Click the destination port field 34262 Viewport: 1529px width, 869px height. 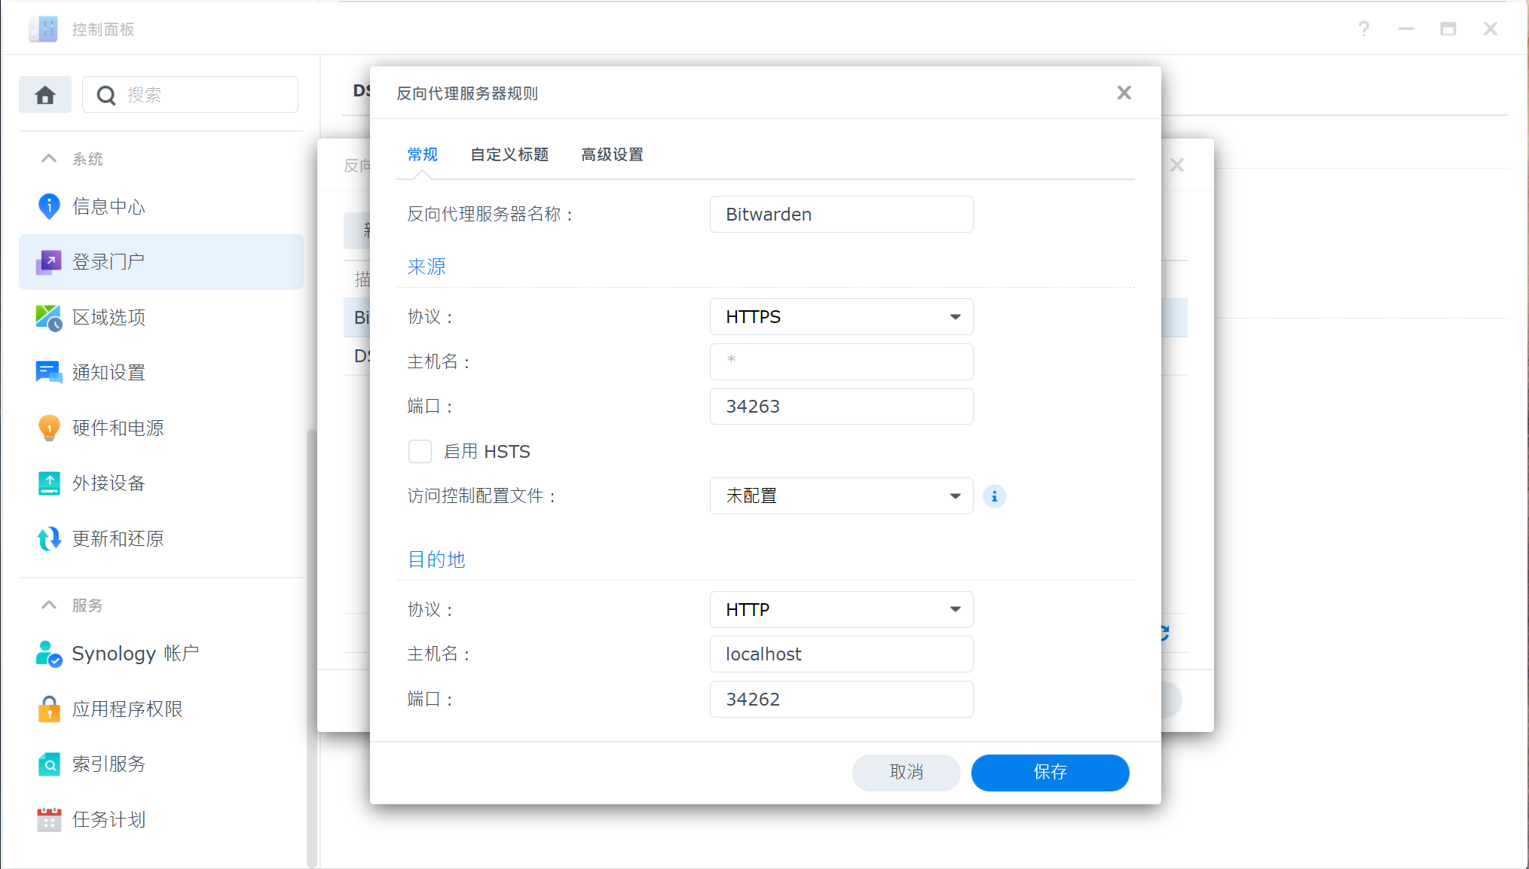click(842, 700)
